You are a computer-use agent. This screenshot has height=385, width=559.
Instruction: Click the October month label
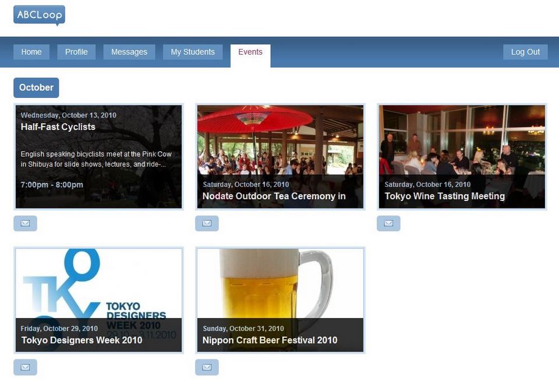pos(36,88)
